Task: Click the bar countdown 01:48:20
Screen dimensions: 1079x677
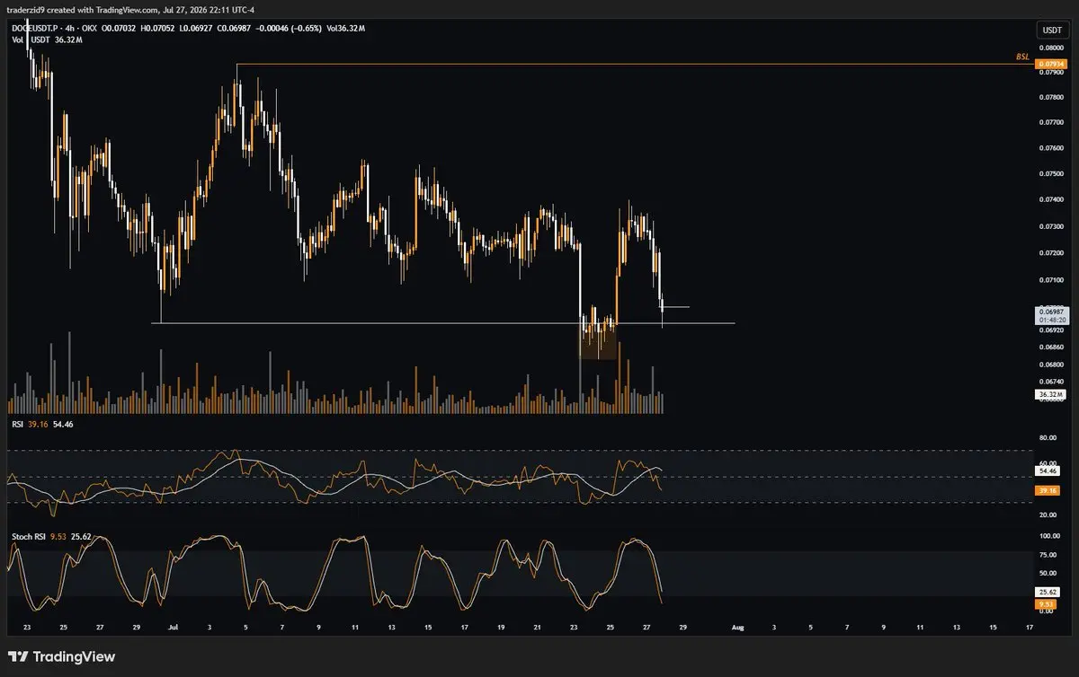Action: (x=1051, y=319)
